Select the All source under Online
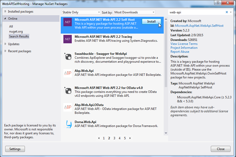The width and height of the screenshot is (236, 157). [x=11, y=26]
